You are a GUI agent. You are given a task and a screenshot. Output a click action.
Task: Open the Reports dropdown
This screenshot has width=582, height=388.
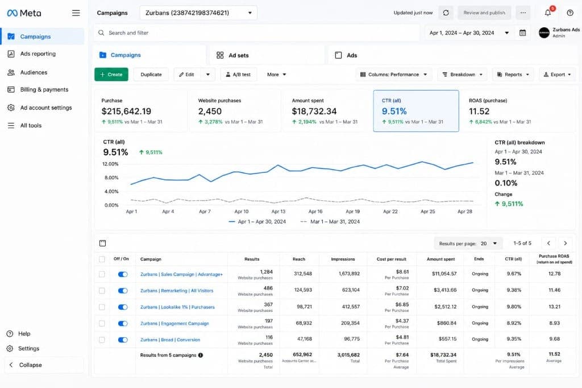pyautogui.click(x=513, y=75)
